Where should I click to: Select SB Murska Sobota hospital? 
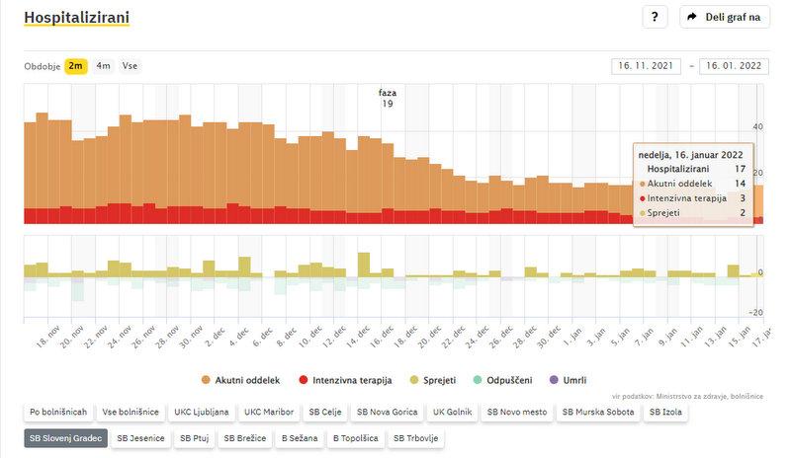[x=599, y=412]
